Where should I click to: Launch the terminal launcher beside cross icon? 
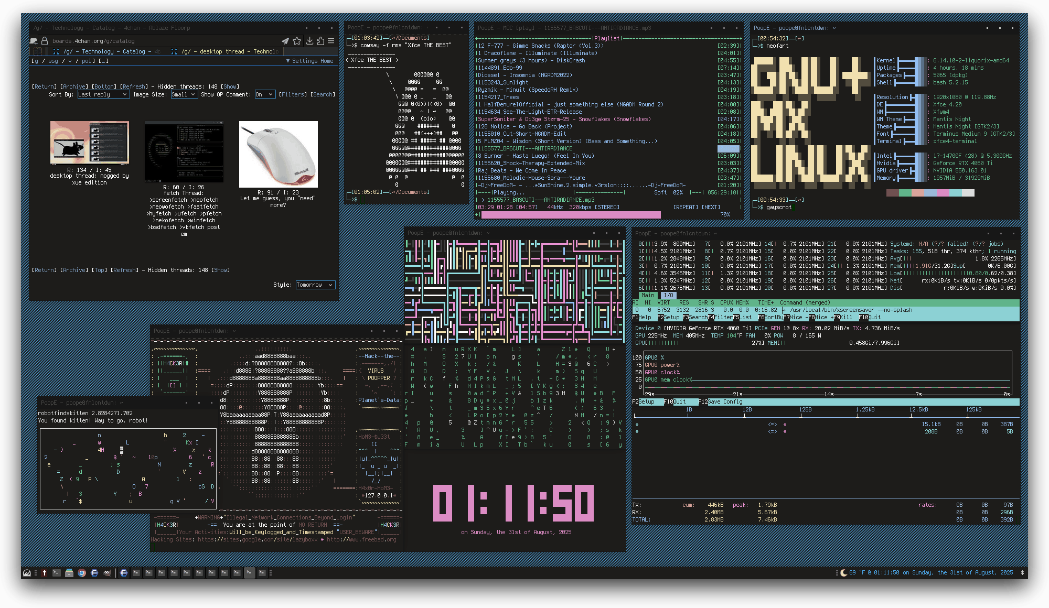(57, 573)
